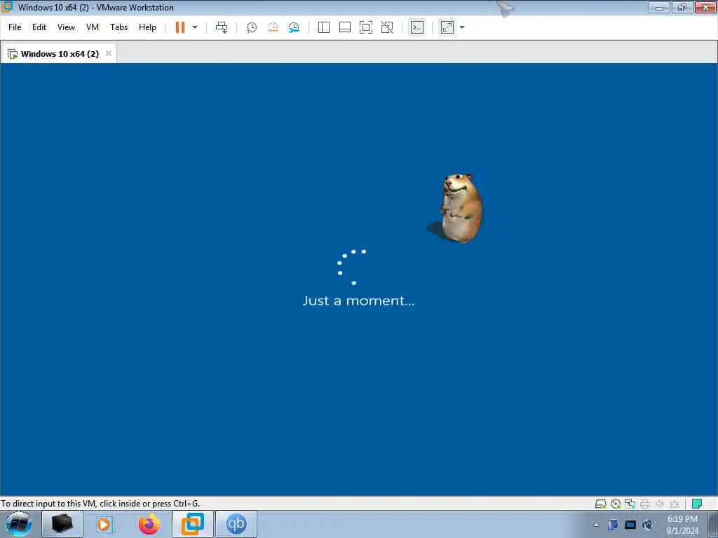Show hidden system tray icons arrow
The height and width of the screenshot is (538, 718).
click(596, 525)
